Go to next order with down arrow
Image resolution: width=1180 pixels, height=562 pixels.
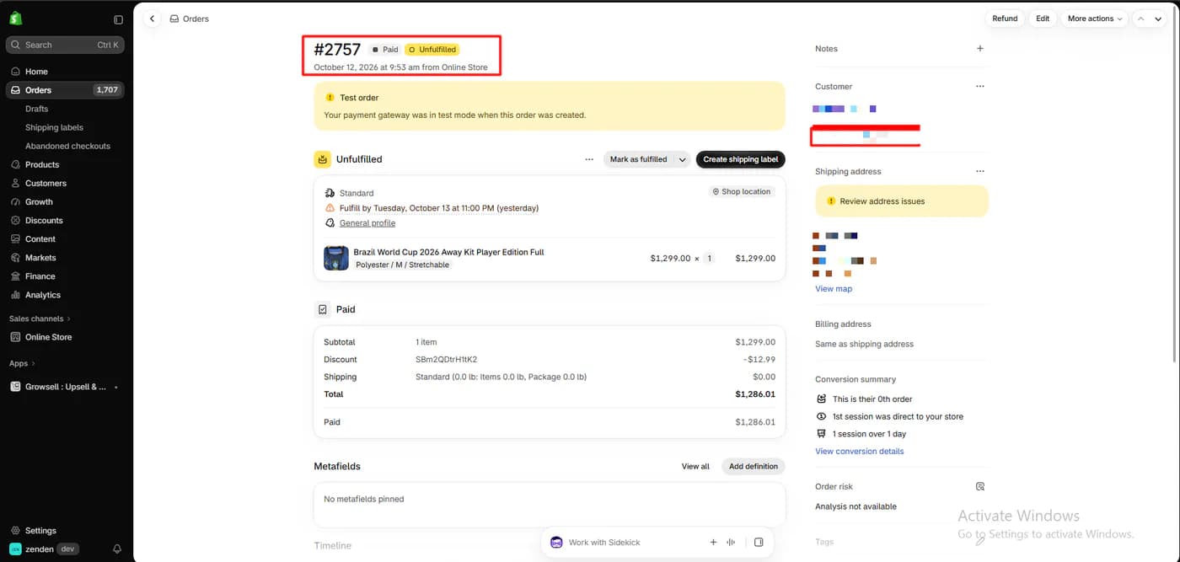tap(1158, 19)
